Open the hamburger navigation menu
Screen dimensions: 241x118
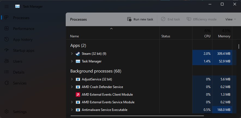pos(7,7)
